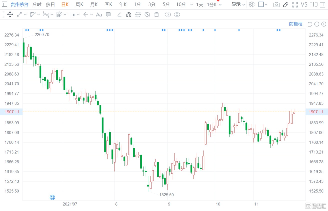The height and width of the screenshot is (211, 328).
Task: Click the 前复权 adjustment link
Action: tap(296, 24)
